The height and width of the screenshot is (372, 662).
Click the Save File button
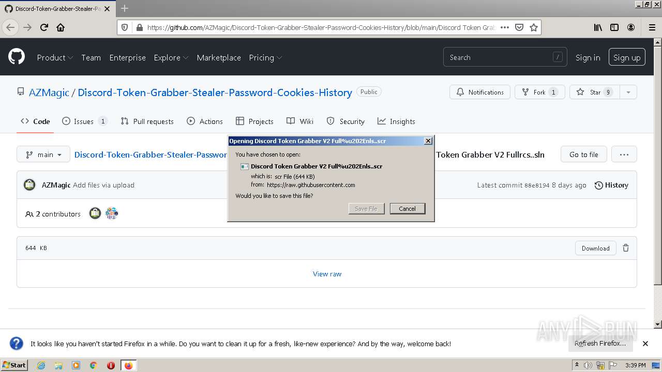pos(366,209)
